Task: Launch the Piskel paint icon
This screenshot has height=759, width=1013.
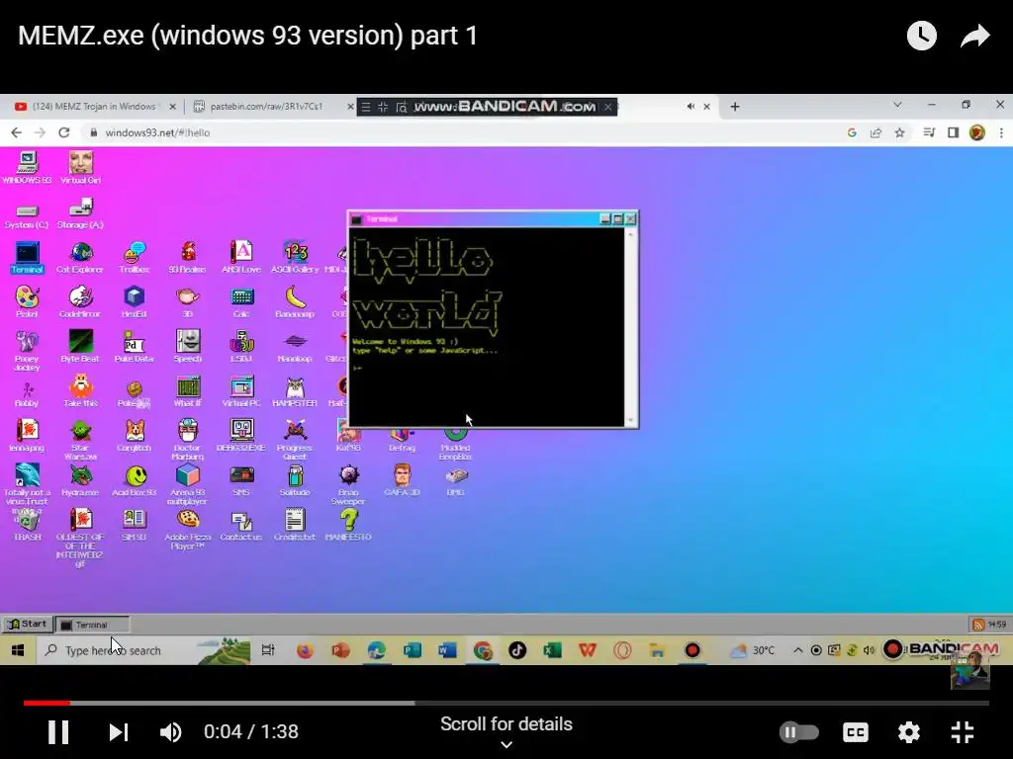Action: [27, 301]
